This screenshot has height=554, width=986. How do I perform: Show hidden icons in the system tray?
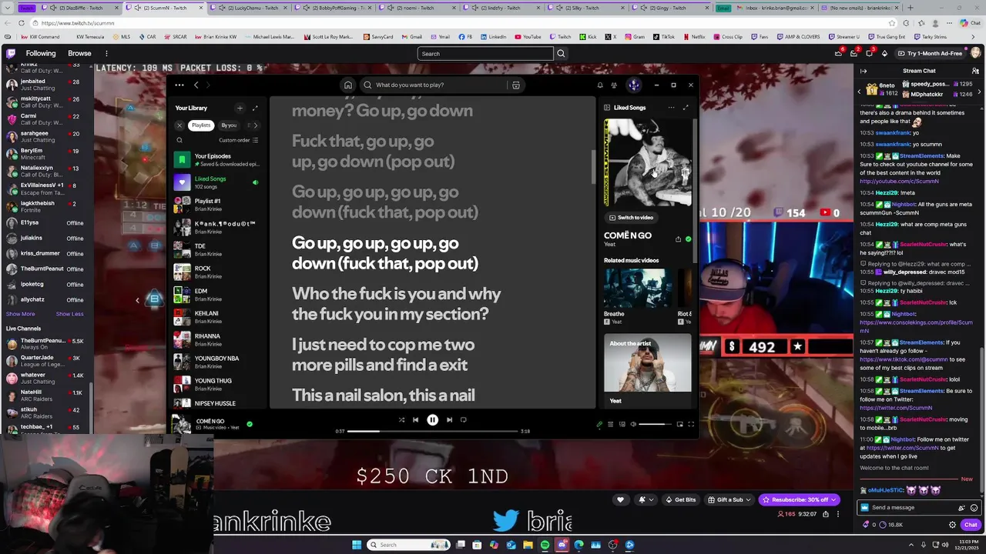(911, 545)
